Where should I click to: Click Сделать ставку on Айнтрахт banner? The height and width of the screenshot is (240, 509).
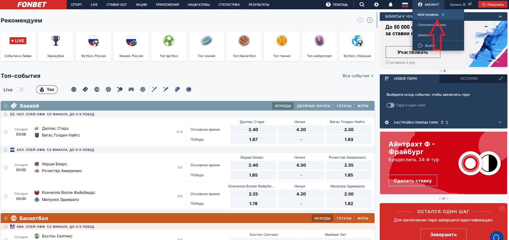(413, 181)
